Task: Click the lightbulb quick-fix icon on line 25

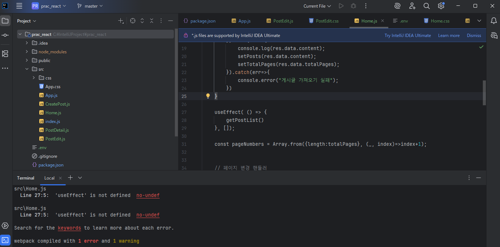Action: (x=208, y=96)
